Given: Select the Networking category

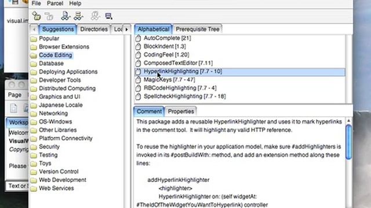Looking at the screenshot, I should click(53, 113).
